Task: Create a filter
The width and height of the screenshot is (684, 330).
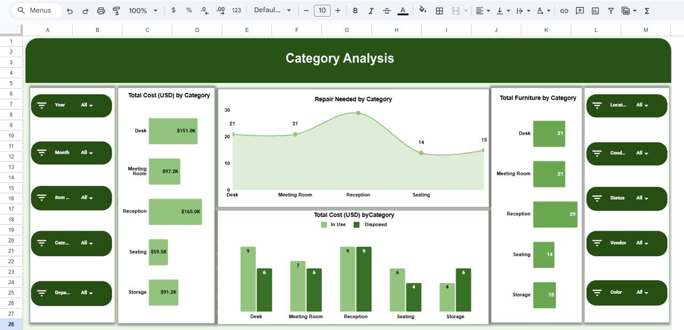Action: (611, 10)
